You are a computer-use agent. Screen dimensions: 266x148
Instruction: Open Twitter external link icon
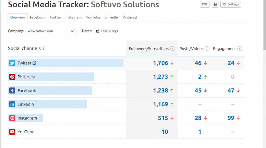coord(35,63)
